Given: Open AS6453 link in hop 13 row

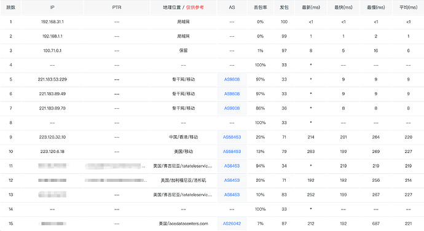Looking at the screenshot, I should (x=232, y=195).
